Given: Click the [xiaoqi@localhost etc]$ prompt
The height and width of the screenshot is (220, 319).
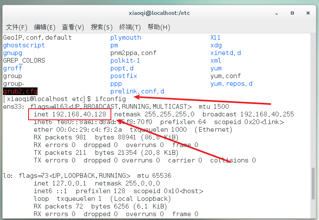Looking at the screenshot, I should click(x=47, y=99).
